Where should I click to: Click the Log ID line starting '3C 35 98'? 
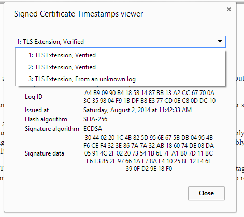click(149, 101)
